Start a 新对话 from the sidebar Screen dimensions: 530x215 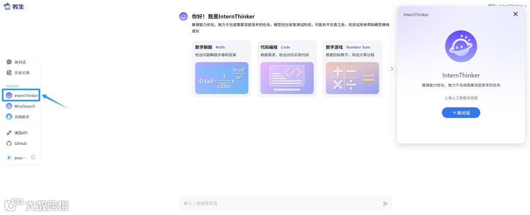click(x=16, y=62)
